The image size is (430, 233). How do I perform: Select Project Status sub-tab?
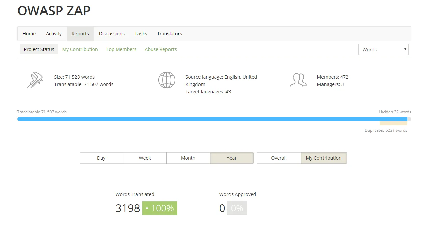click(x=39, y=49)
